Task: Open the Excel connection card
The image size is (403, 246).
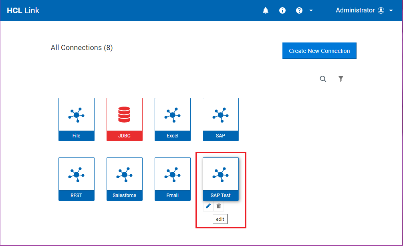Action: point(173,119)
